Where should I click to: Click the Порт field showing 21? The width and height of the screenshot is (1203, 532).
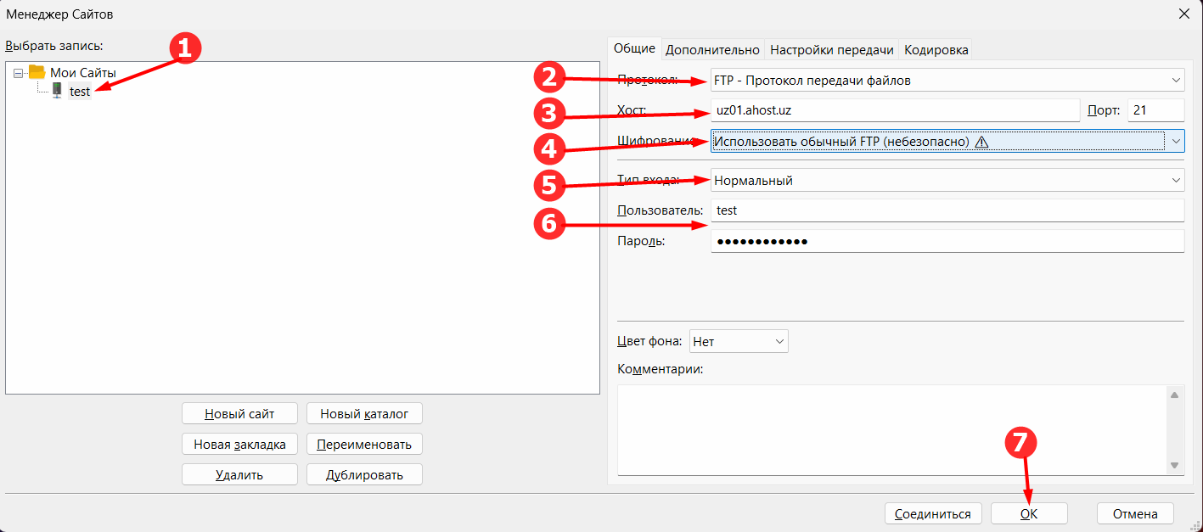click(1155, 110)
